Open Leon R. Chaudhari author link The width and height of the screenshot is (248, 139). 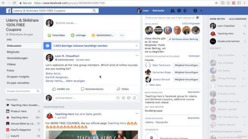pos(67,56)
